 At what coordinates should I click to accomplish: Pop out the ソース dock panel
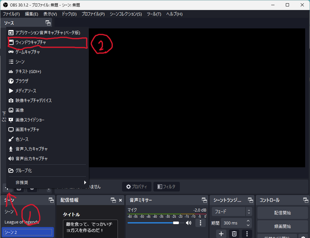click(48, 23)
